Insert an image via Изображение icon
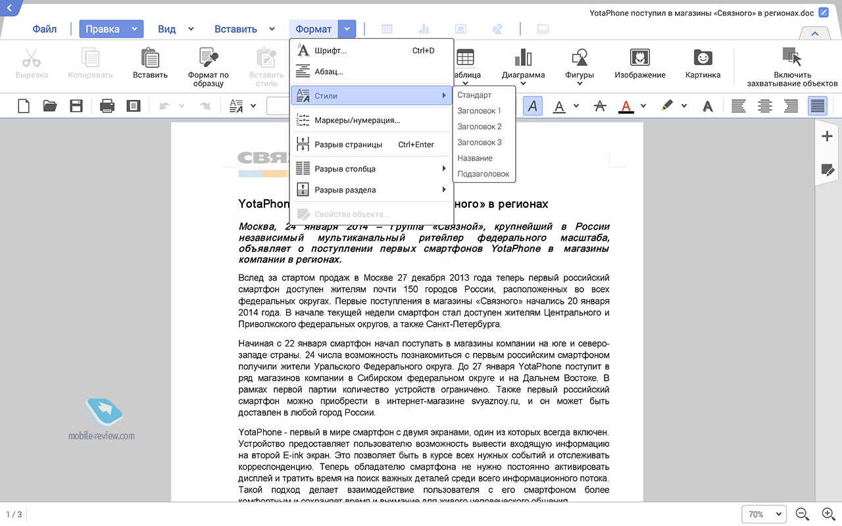The height and width of the screenshot is (526, 842). coord(639,64)
